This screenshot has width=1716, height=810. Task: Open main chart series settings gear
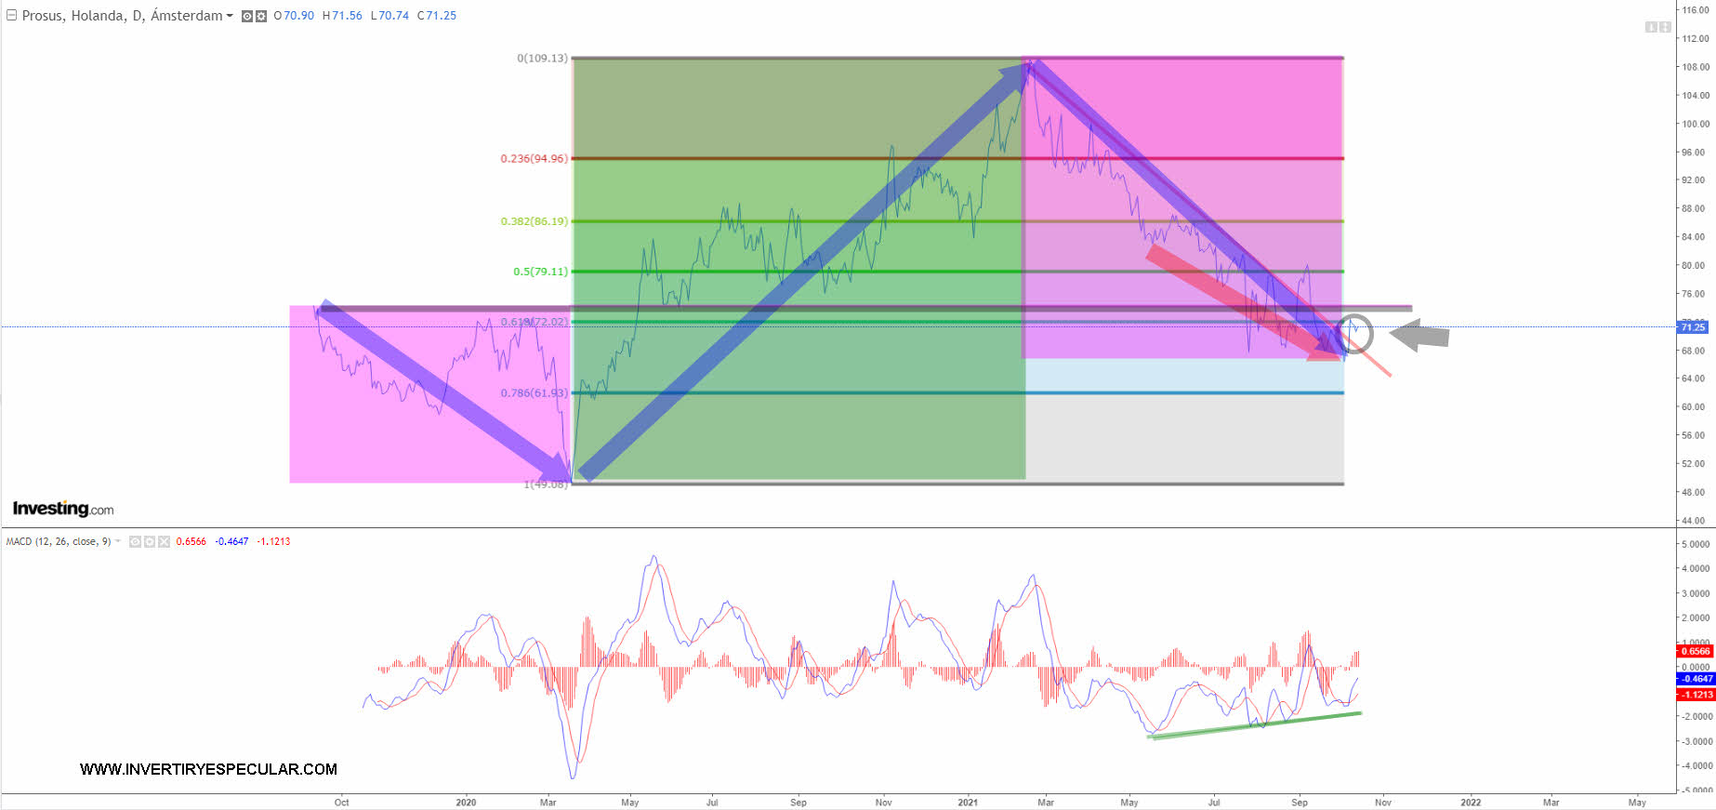pyautogui.click(x=261, y=16)
